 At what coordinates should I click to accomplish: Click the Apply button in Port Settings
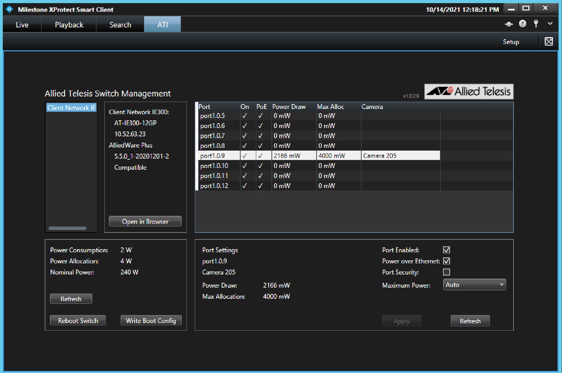[x=402, y=321]
